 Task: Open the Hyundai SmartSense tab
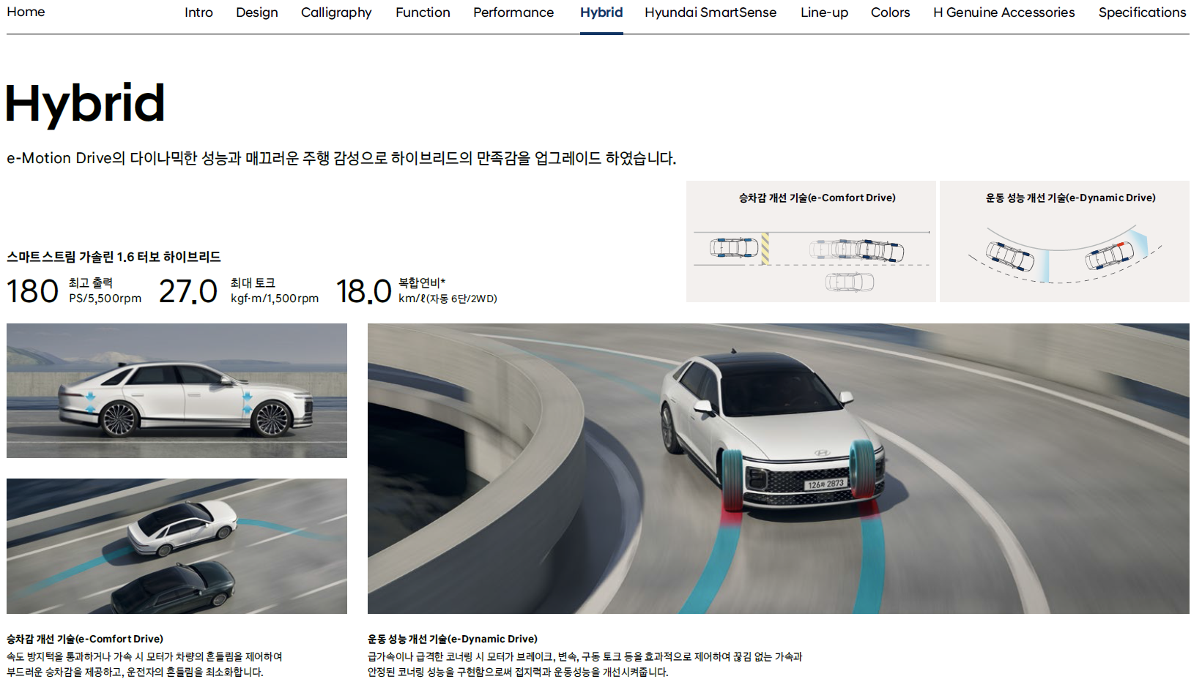click(711, 12)
